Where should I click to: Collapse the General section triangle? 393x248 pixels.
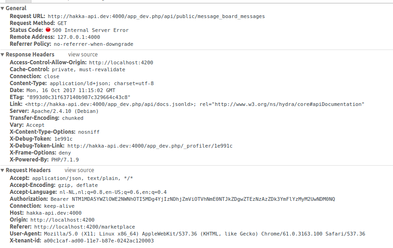pyautogui.click(x=2, y=8)
